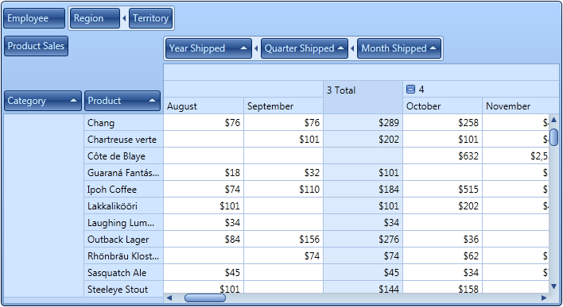The height and width of the screenshot is (307, 563).
Task: Select the August column header
Action: 204,106
